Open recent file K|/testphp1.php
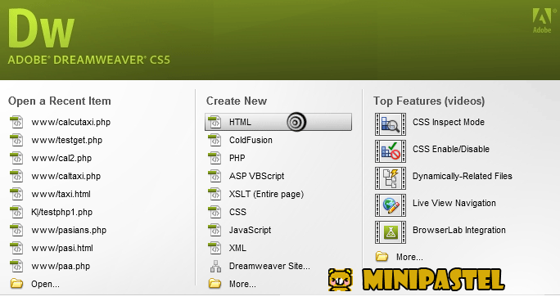The width and height of the screenshot is (560, 301). pyautogui.click(x=61, y=212)
